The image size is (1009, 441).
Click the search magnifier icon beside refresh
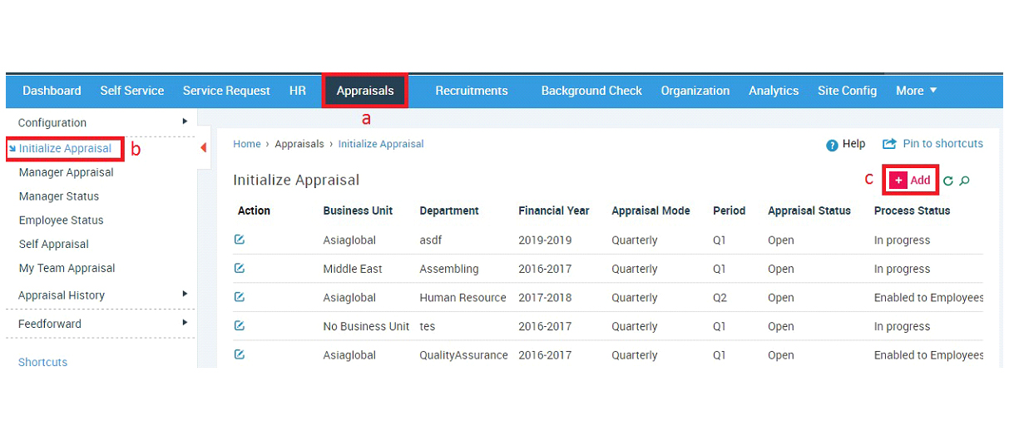965,181
